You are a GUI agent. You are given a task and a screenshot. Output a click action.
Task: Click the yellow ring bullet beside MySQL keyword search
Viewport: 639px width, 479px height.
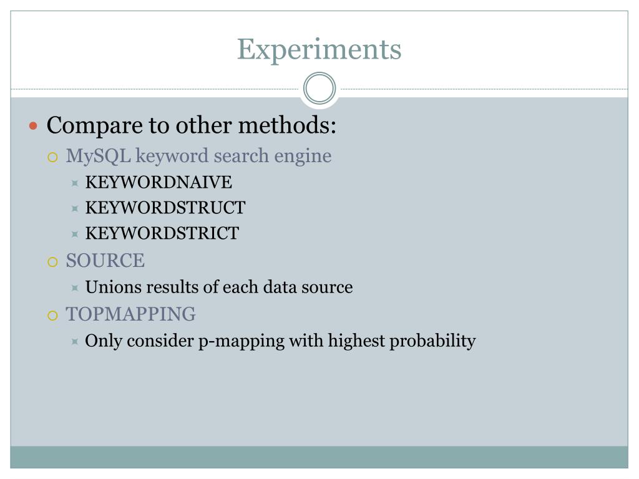click(52, 157)
